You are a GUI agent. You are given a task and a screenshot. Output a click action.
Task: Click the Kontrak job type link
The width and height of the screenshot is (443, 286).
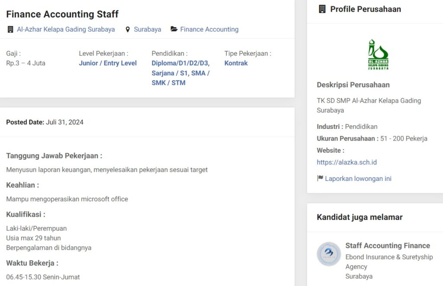click(236, 63)
